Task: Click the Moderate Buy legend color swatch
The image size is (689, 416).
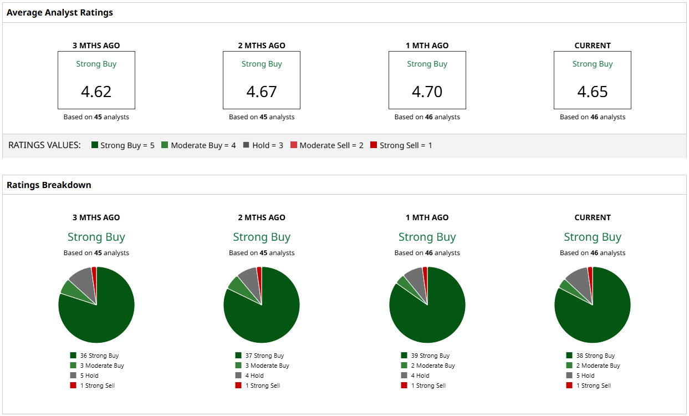Action: [x=165, y=145]
